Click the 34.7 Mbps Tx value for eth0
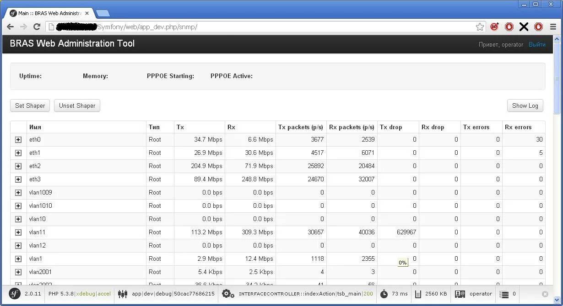563x306 pixels. (x=208, y=140)
